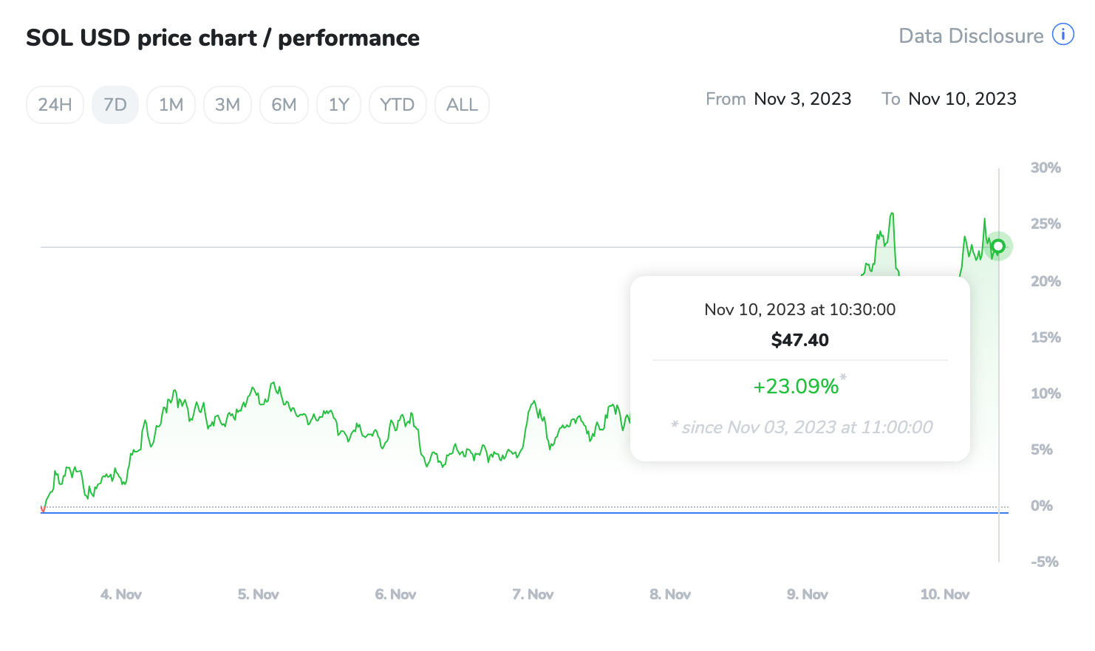The width and height of the screenshot is (1095, 651).
Task: Open the To date Nov 10, 2023
Action: tap(962, 99)
